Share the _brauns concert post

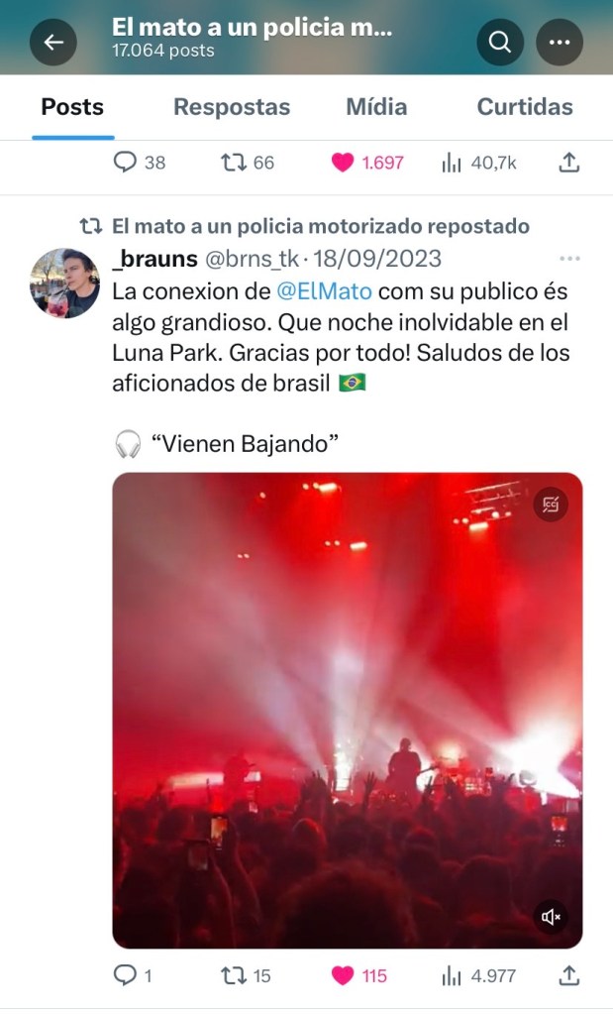(x=569, y=976)
